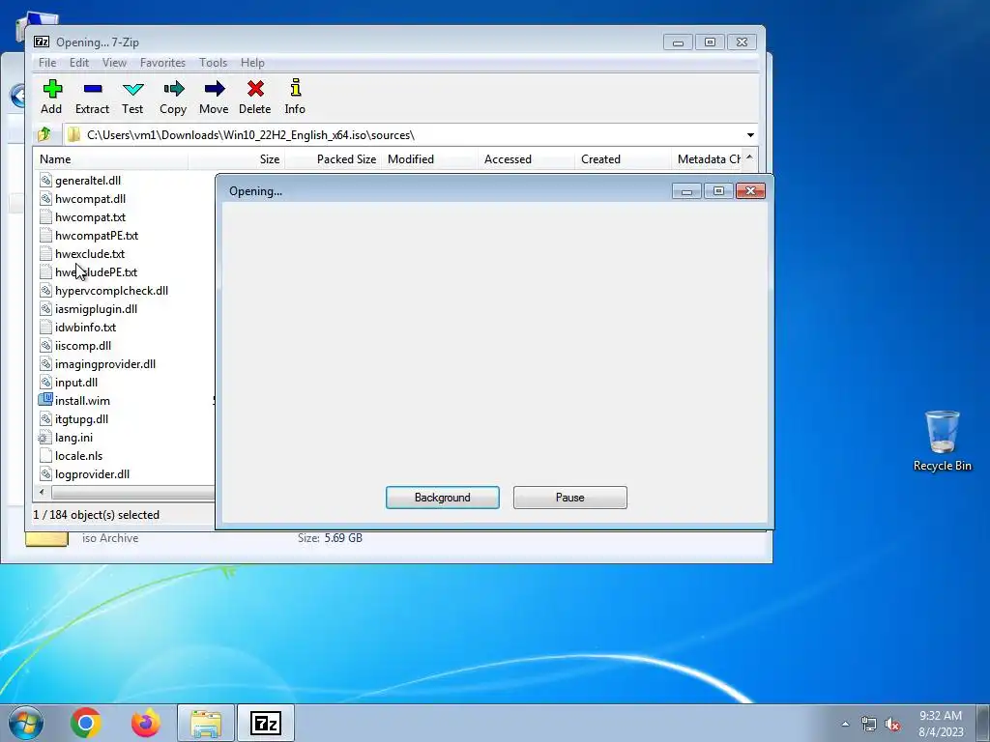Click the generaltel.dll file icon
The width and height of the screenshot is (990, 742).
(x=45, y=180)
